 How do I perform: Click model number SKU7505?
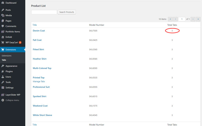[x=93, y=31]
